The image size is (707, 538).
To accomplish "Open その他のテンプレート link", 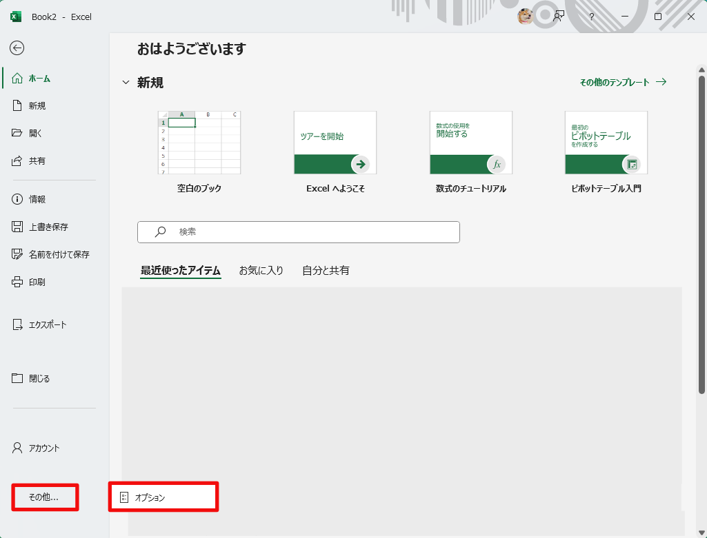I will [622, 82].
